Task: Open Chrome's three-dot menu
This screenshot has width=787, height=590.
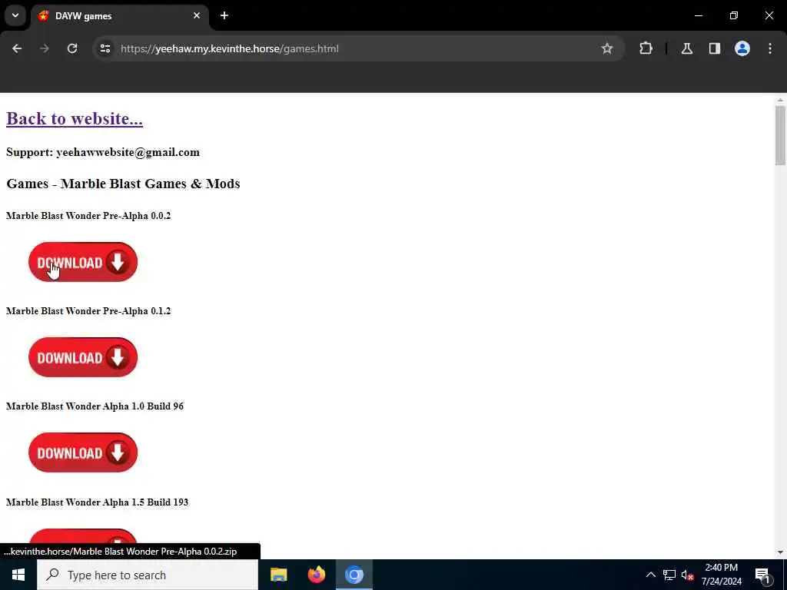Action: pyautogui.click(x=770, y=48)
